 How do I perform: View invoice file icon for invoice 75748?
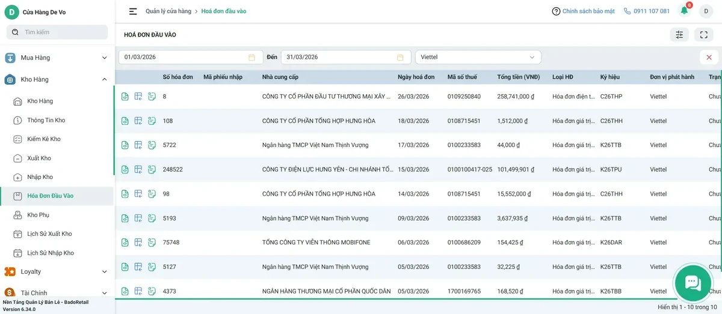[125, 243]
